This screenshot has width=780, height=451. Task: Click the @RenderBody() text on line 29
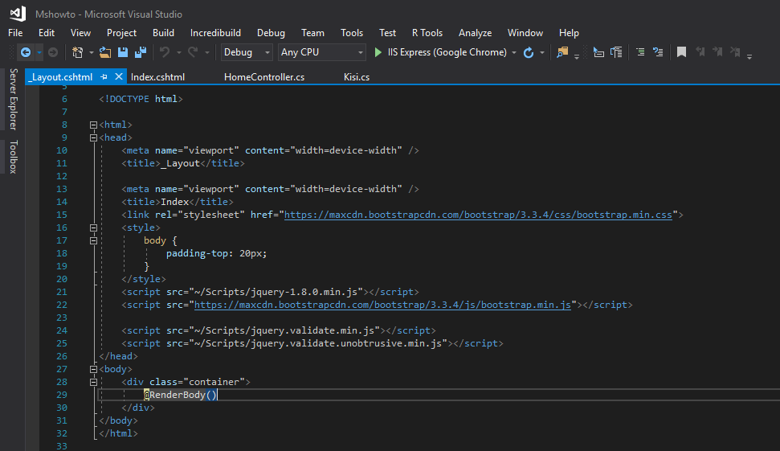pyautogui.click(x=181, y=395)
